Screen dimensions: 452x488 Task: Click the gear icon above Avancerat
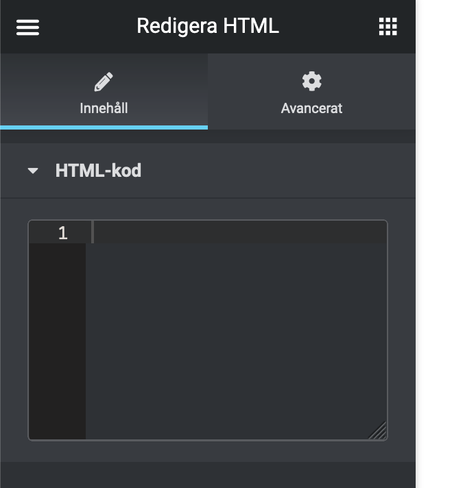click(x=311, y=82)
